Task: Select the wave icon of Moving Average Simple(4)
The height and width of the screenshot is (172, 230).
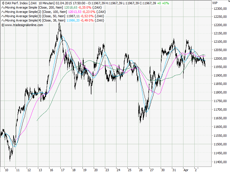Action: 3,20
